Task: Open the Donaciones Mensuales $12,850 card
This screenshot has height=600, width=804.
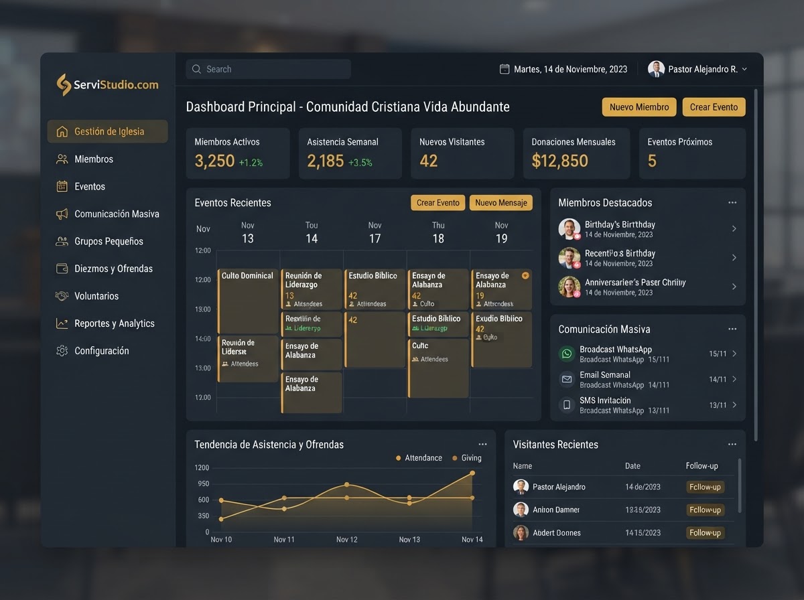Action: point(576,153)
